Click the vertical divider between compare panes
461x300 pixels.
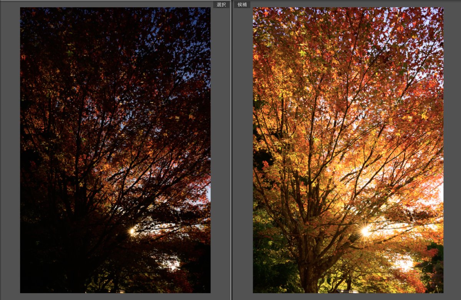click(x=232, y=154)
